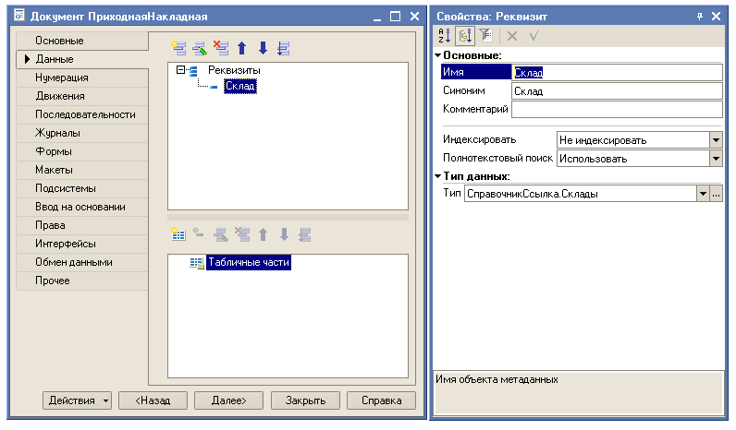This screenshot has width=736, height=430.
Task: Move tabular section down grey arrow
Action: 284,234
